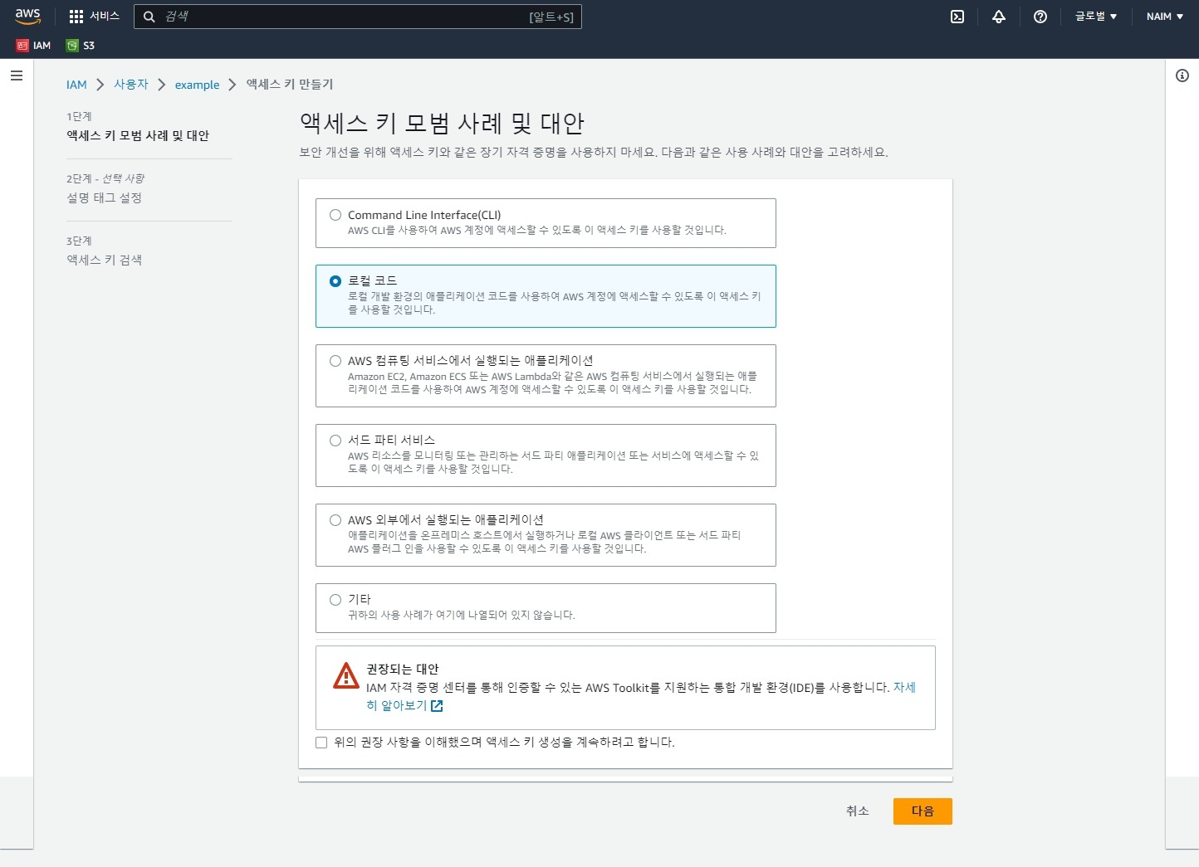Click the external link icon next to 알아보기
The height and width of the screenshot is (867, 1199).
tap(437, 706)
